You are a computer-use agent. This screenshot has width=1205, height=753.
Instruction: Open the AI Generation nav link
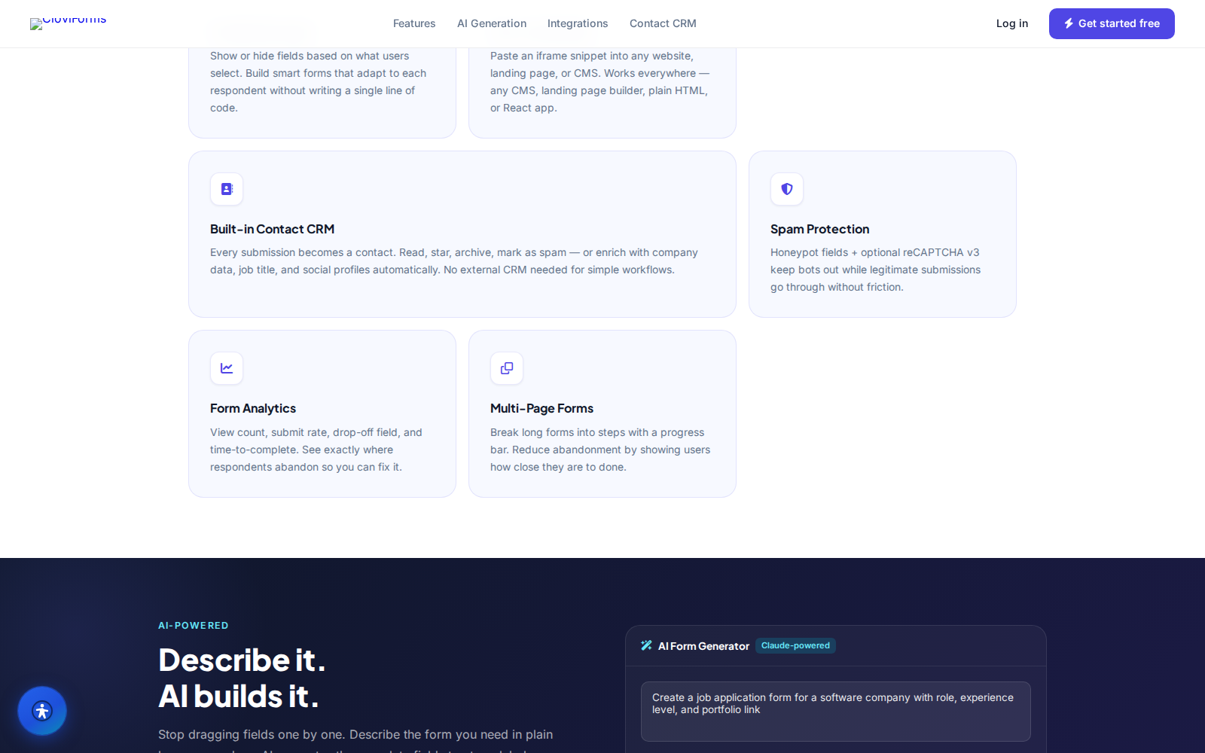[492, 23]
